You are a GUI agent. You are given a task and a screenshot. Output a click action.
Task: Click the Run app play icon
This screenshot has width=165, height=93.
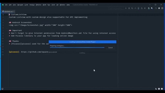[126, 8]
